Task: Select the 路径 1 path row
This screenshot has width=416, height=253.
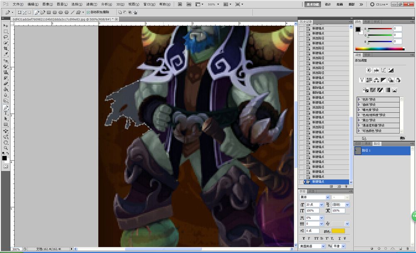Action: (382, 150)
